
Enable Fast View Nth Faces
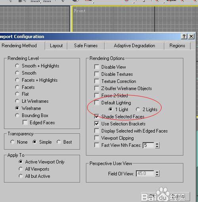click(97, 145)
